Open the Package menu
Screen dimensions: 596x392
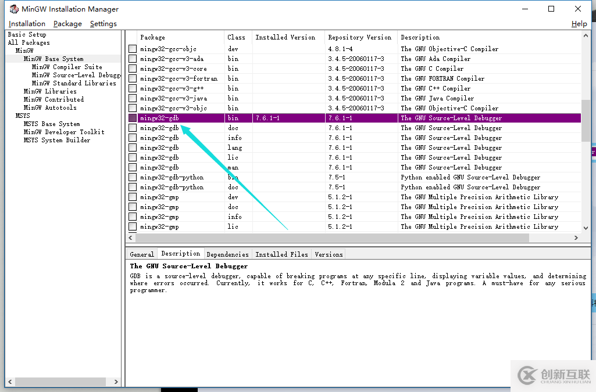pyautogui.click(x=67, y=24)
